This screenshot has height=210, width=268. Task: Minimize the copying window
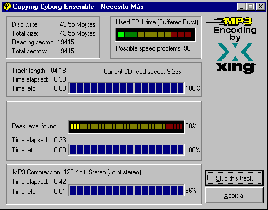[241, 7]
